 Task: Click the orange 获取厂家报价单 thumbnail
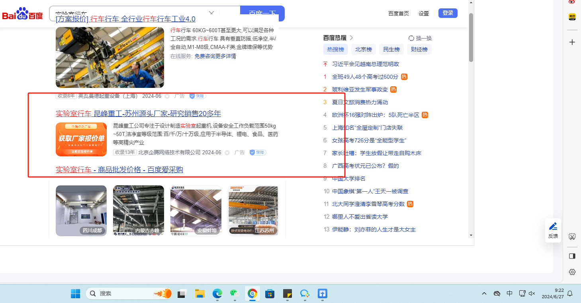point(81,139)
